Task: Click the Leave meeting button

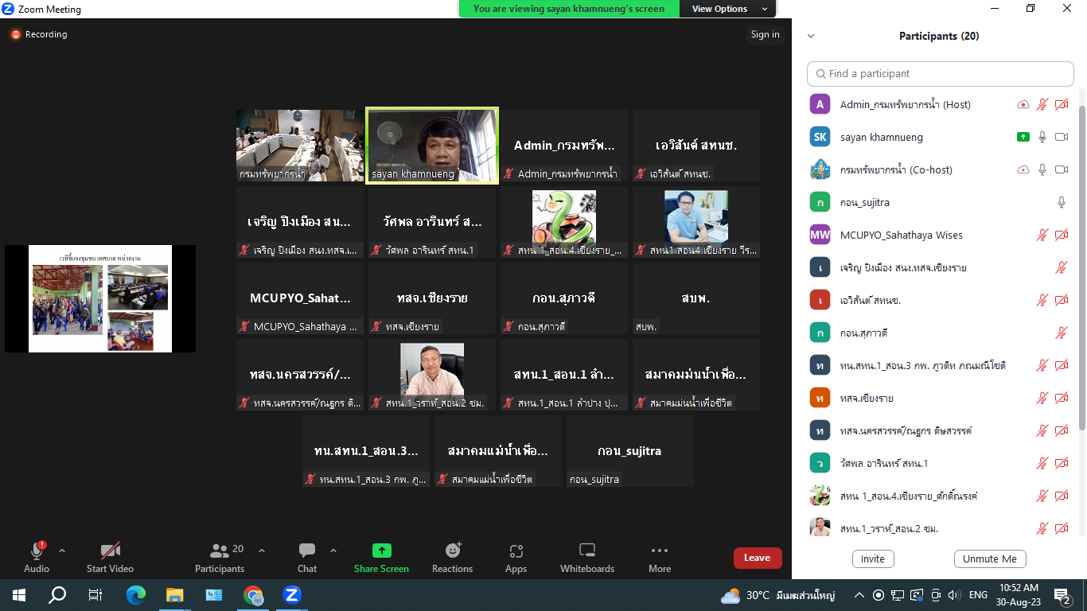Action: (x=757, y=558)
